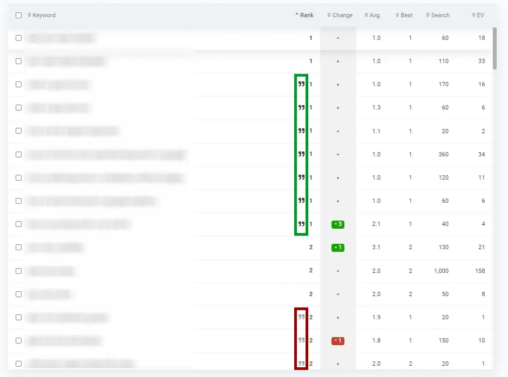Click the grey quote icon in the 150-search row

click(301, 340)
